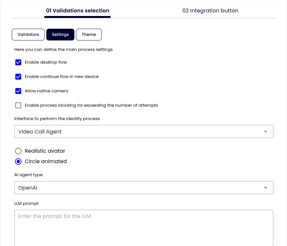Click the Settings pill button
Screen dimensions: 287x246
point(60,35)
